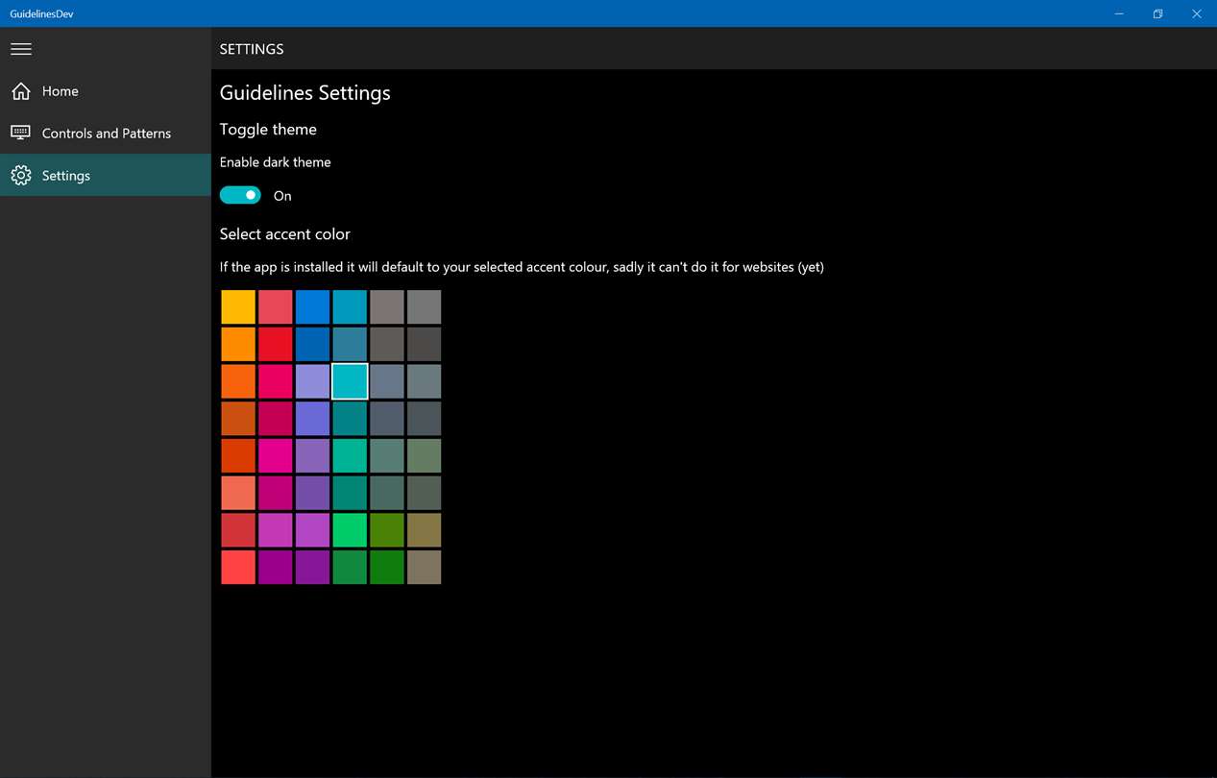Pick the hot magenta swatch in fifth row
The image size is (1217, 778).
[276, 455]
